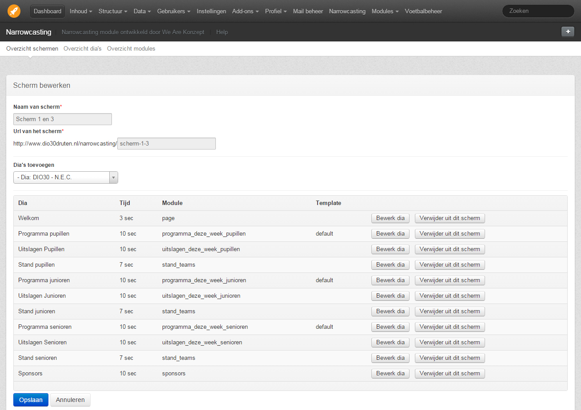Image resolution: width=581 pixels, height=410 pixels.
Task: Select Narrowcasting in the top navigation bar
Action: [347, 11]
